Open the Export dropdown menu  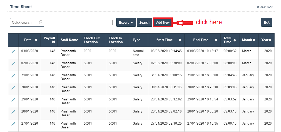coord(126,23)
